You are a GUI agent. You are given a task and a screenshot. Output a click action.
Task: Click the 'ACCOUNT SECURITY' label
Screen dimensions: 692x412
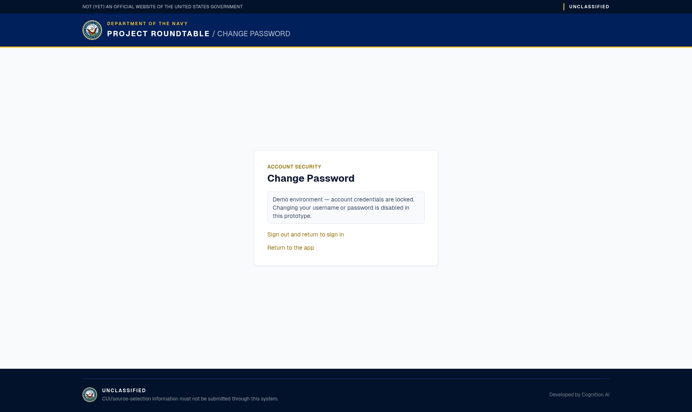coord(294,167)
